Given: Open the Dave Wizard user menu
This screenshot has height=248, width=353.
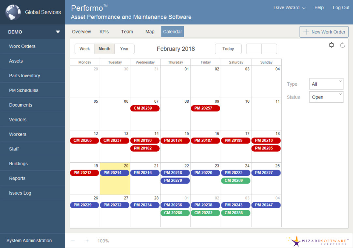Looking at the screenshot, I should click(x=289, y=8).
